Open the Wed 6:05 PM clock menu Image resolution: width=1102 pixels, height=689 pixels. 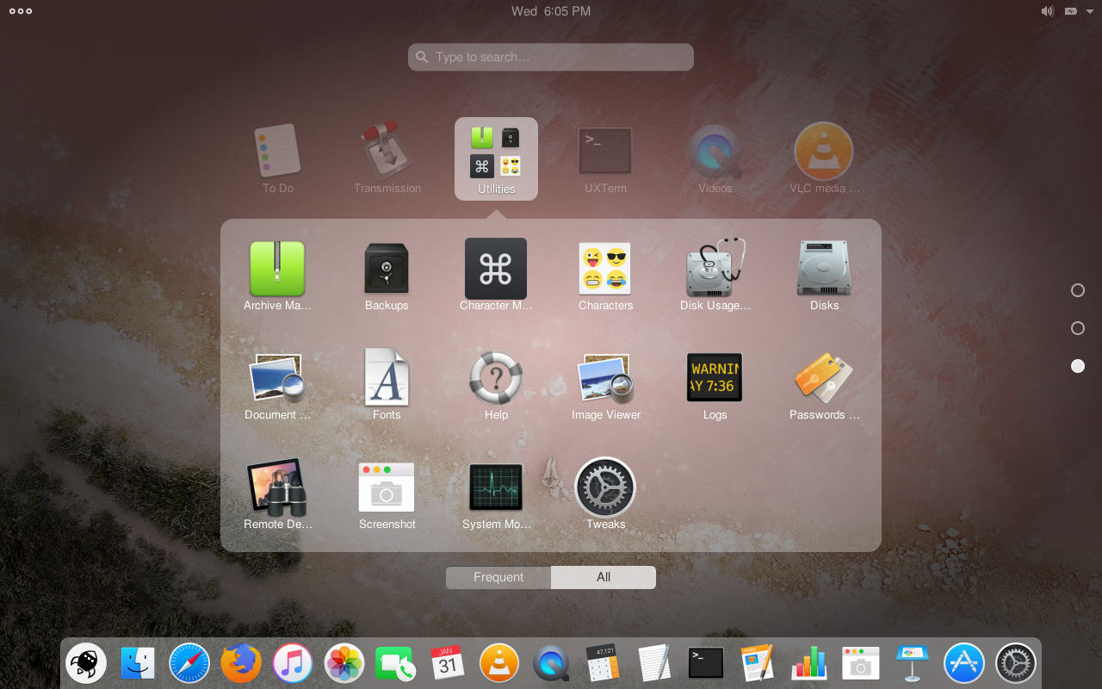click(551, 11)
